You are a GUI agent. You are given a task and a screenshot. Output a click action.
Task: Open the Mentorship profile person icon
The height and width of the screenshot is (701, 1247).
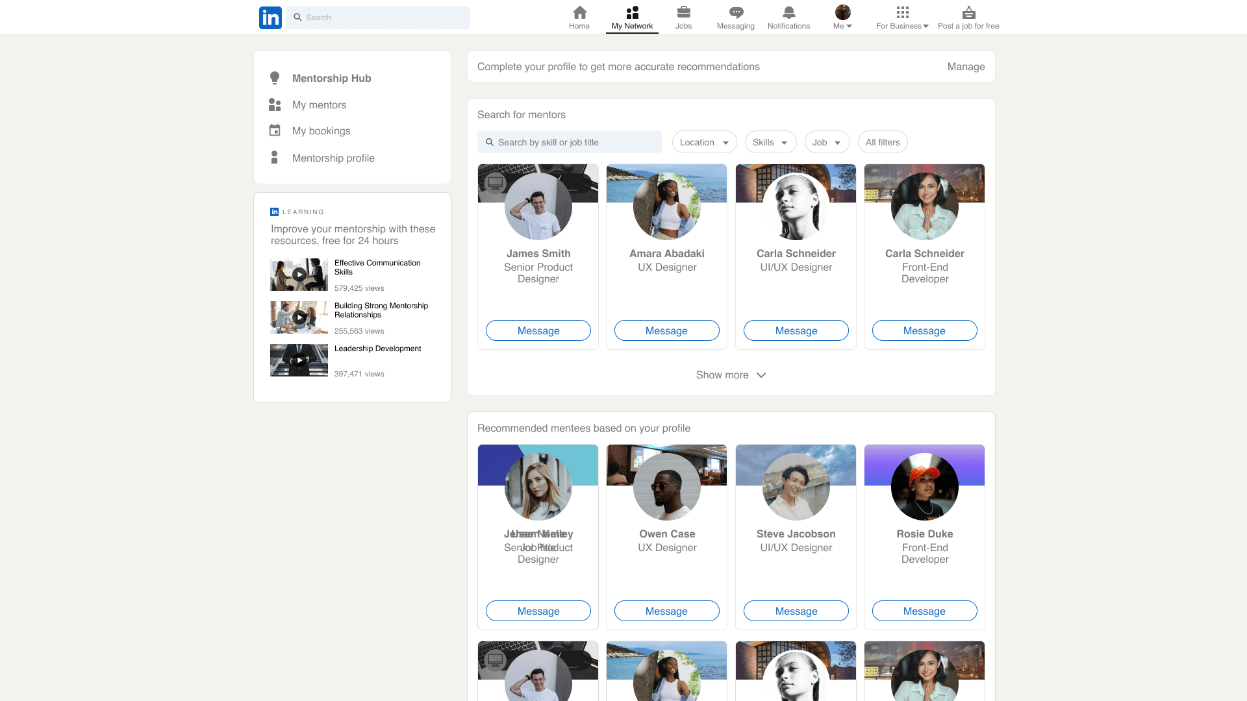(x=275, y=157)
